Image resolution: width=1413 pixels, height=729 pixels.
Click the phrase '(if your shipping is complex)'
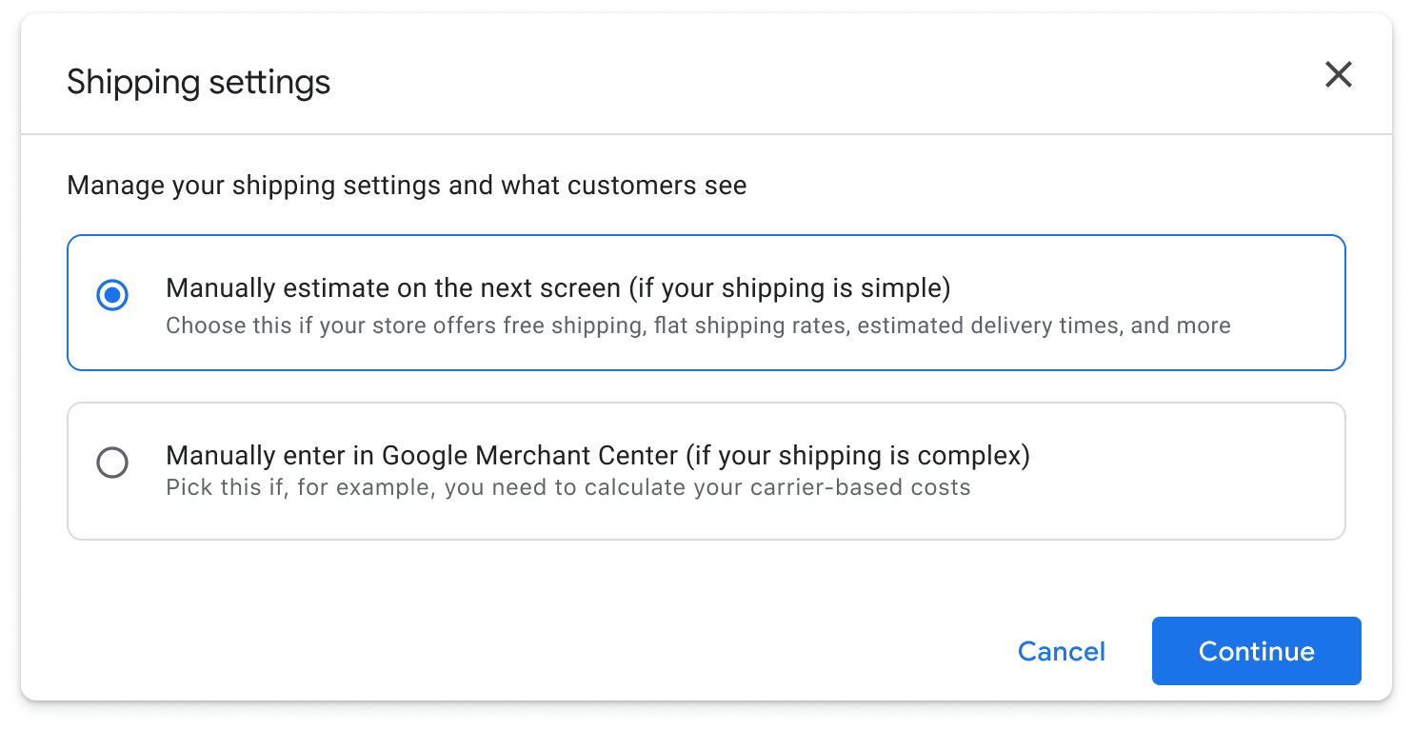click(857, 456)
